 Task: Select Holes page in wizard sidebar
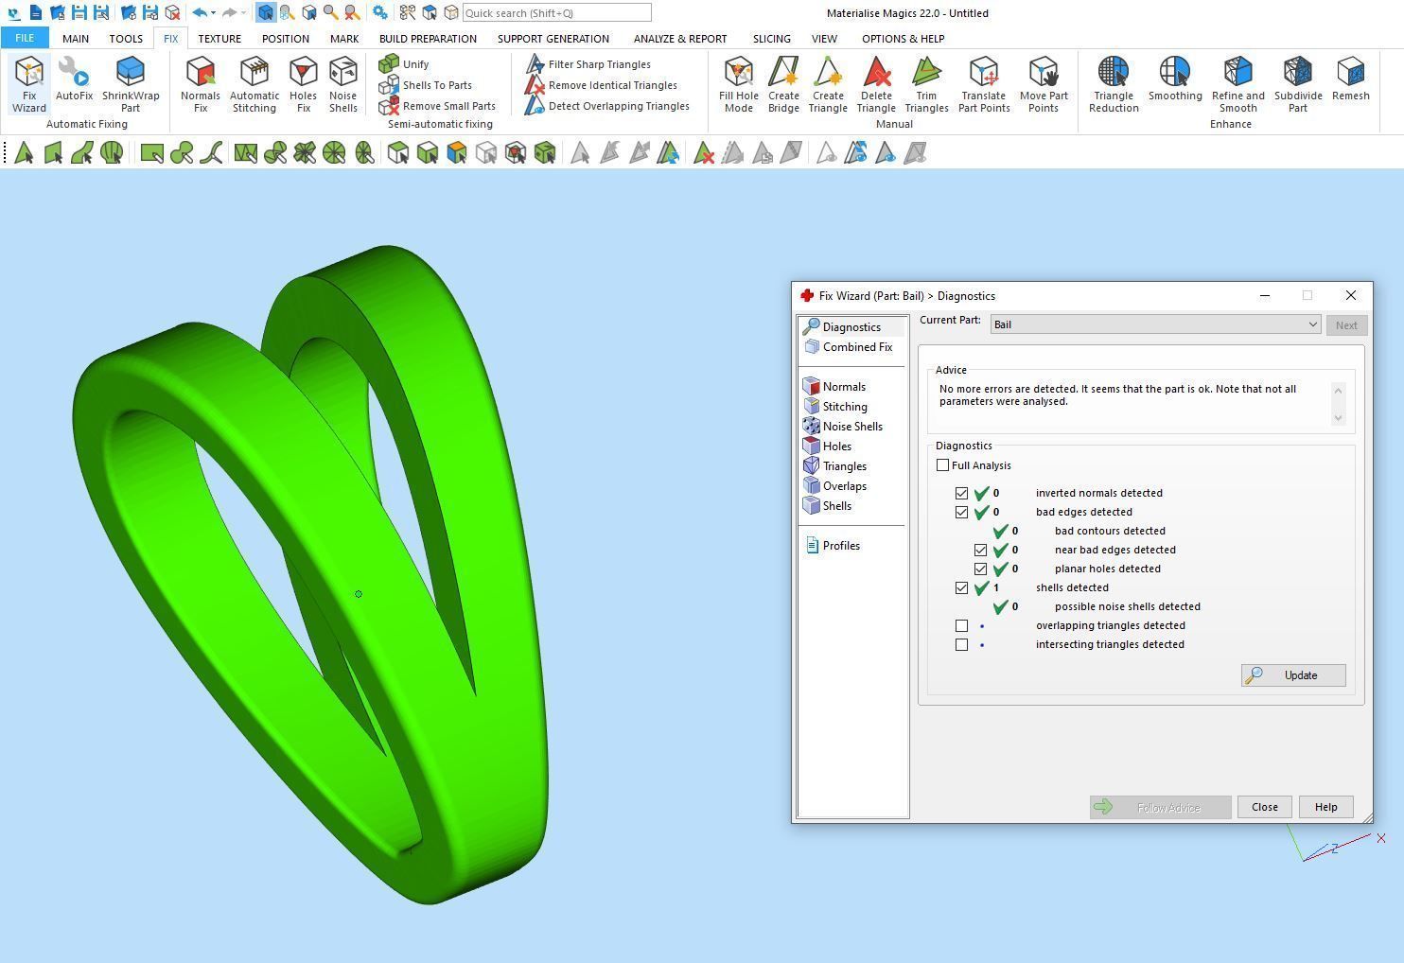click(x=829, y=446)
